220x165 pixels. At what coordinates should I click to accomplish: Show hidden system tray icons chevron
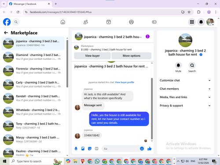178,161
